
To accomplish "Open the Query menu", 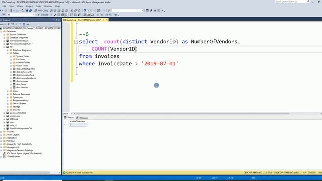I will pos(20,6).
